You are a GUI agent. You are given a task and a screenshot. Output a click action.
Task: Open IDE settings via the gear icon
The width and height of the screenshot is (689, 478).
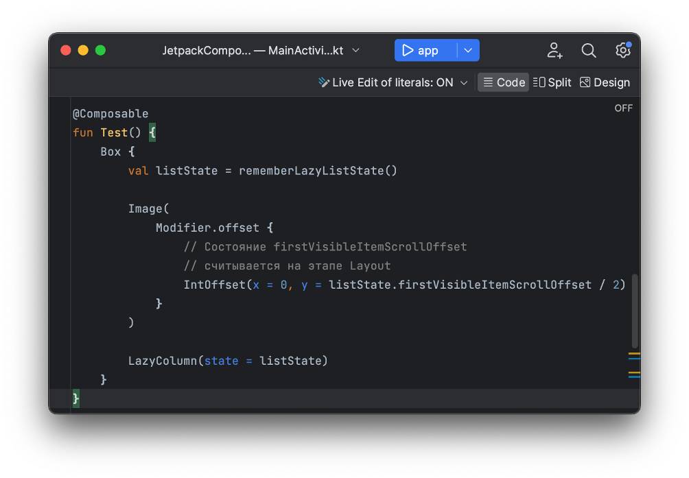(622, 50)
